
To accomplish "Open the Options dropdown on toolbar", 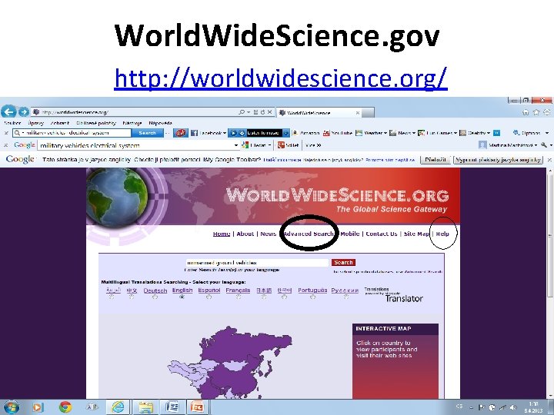I will click(x=547, y=134).
